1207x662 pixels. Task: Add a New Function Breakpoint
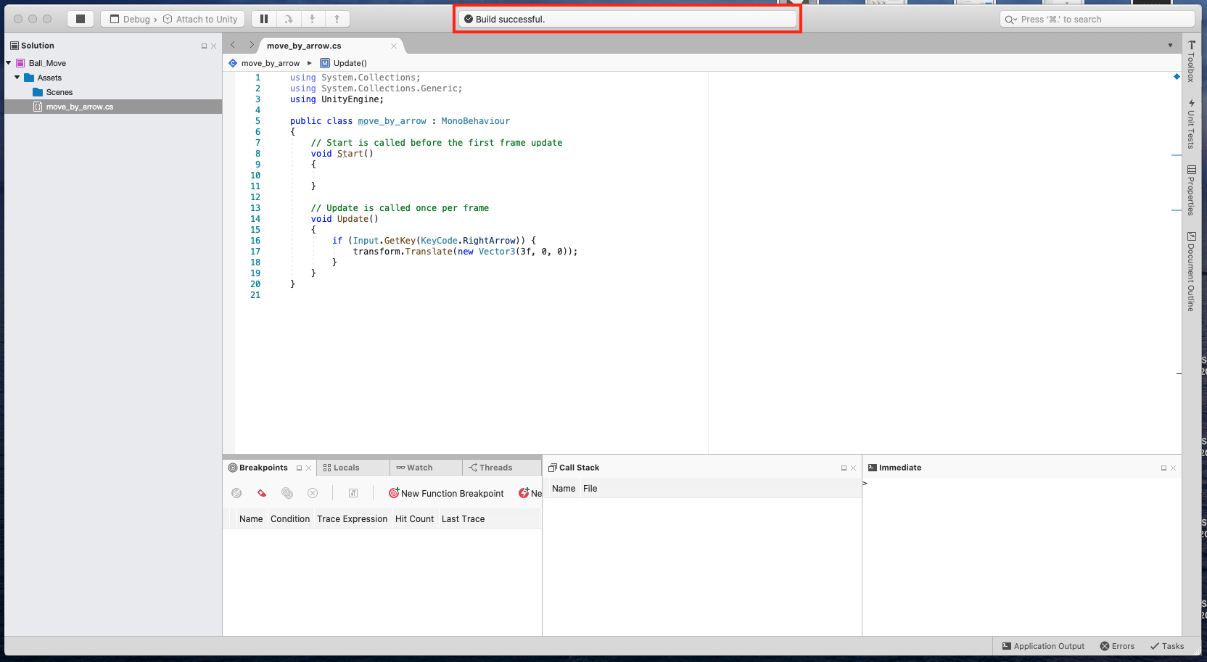(446, 494)
